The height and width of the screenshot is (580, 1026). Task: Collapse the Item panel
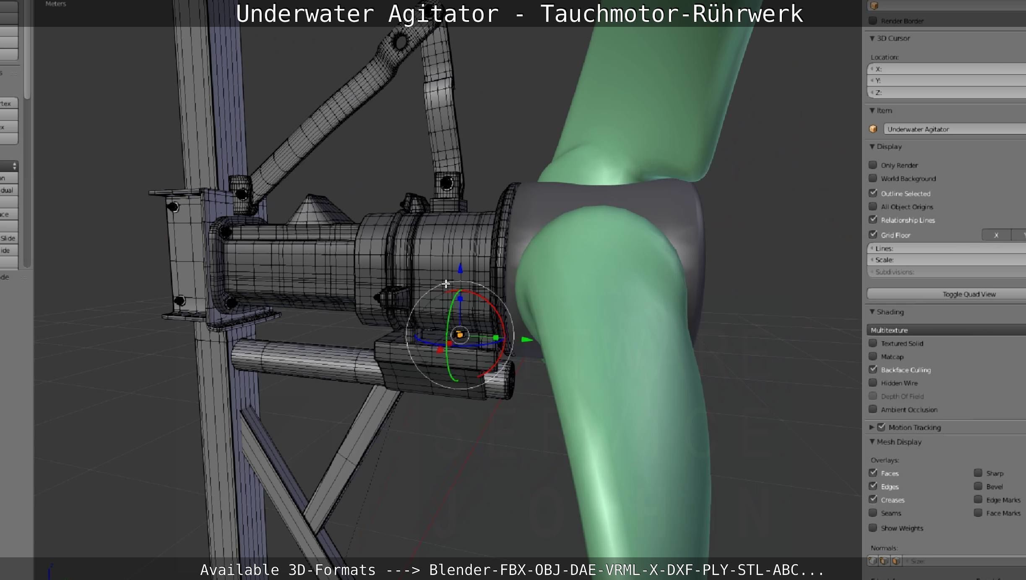pos(872,110)
